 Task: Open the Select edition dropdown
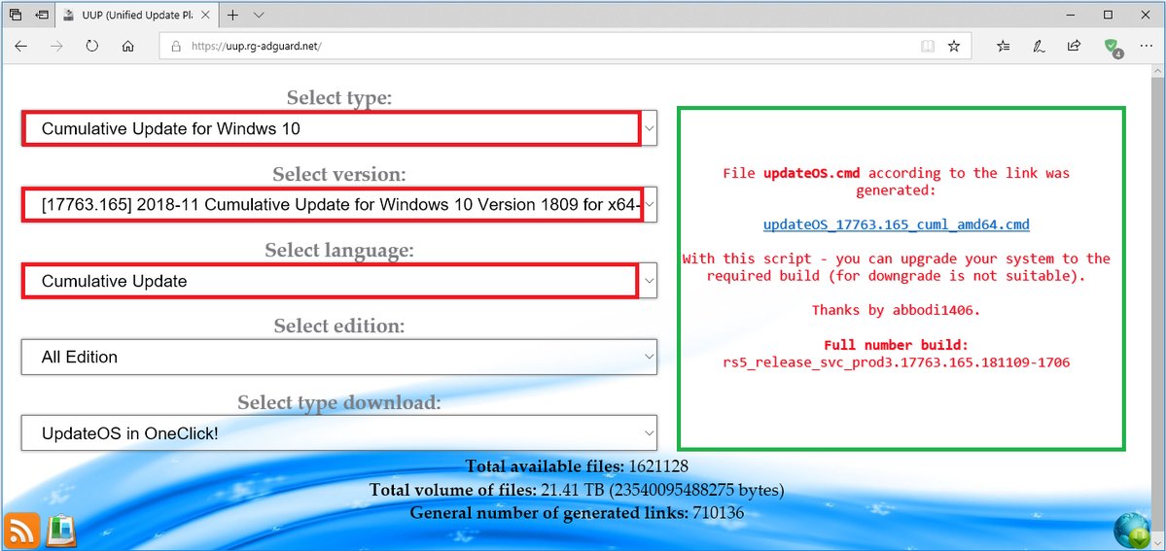[x=339, y=357]
